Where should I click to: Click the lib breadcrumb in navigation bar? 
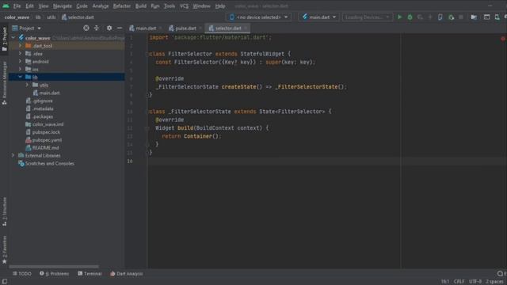pyautogui.click(x=38, y=17)
